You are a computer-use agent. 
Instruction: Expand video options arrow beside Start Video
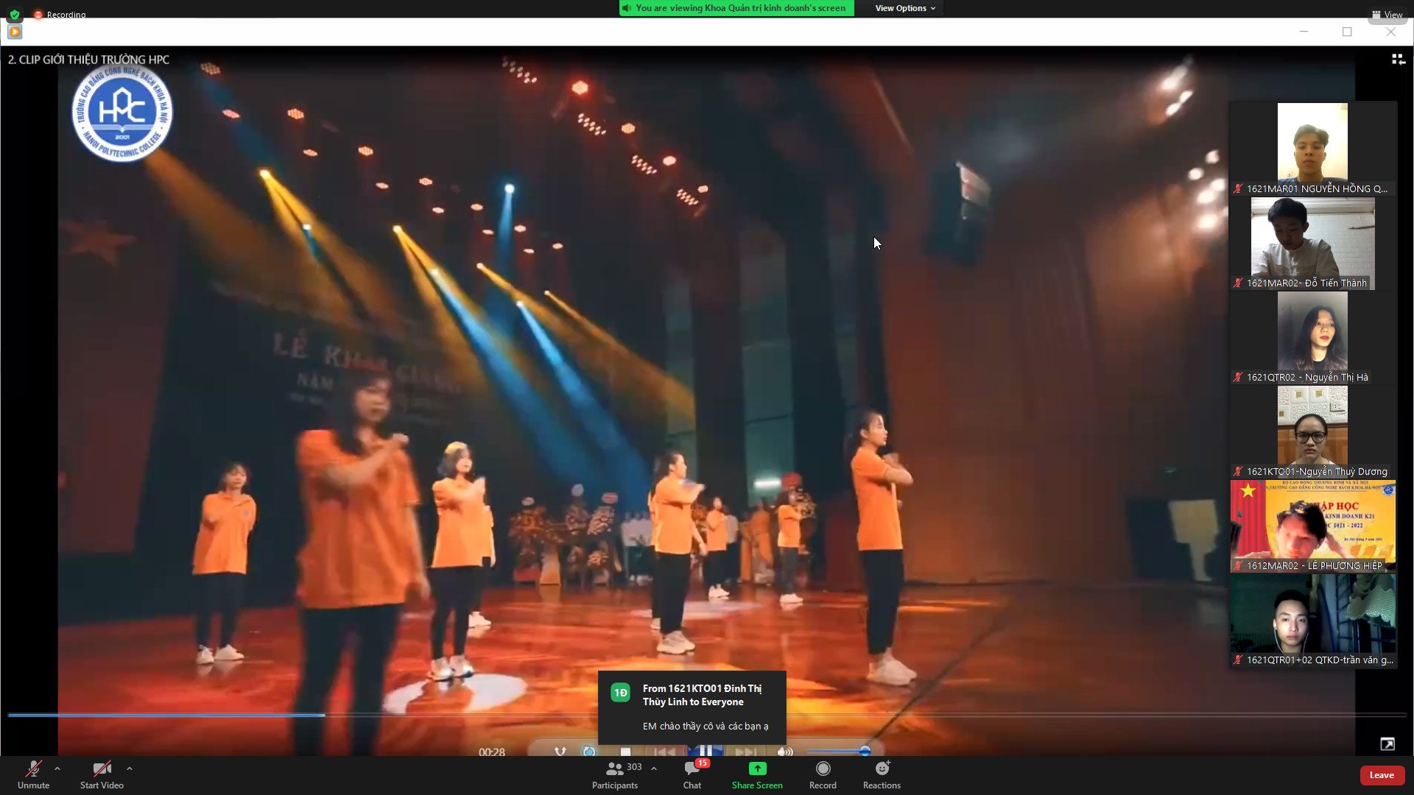point(130,768)
